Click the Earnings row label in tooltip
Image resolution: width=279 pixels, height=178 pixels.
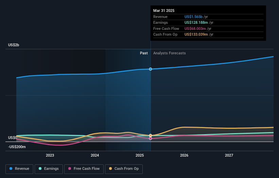[x=160, y=22]
